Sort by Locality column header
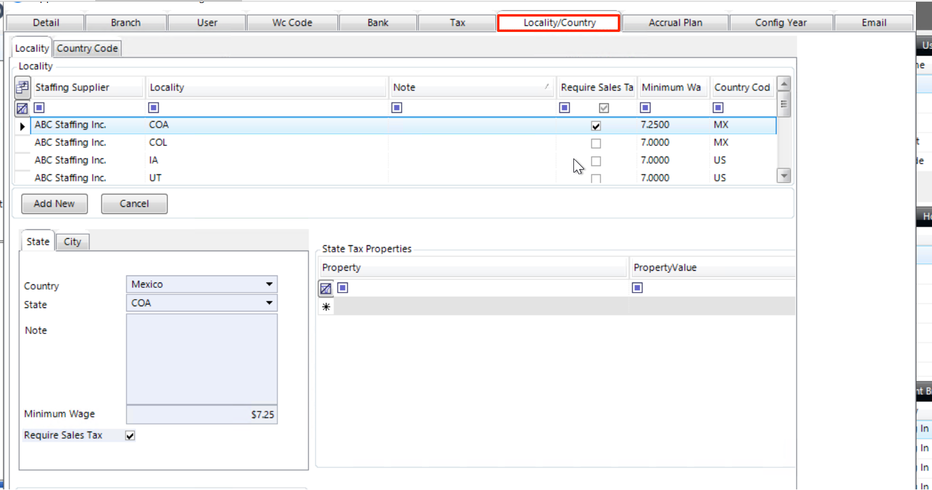This screenshot has height=490, width=932. pos(266,87)
